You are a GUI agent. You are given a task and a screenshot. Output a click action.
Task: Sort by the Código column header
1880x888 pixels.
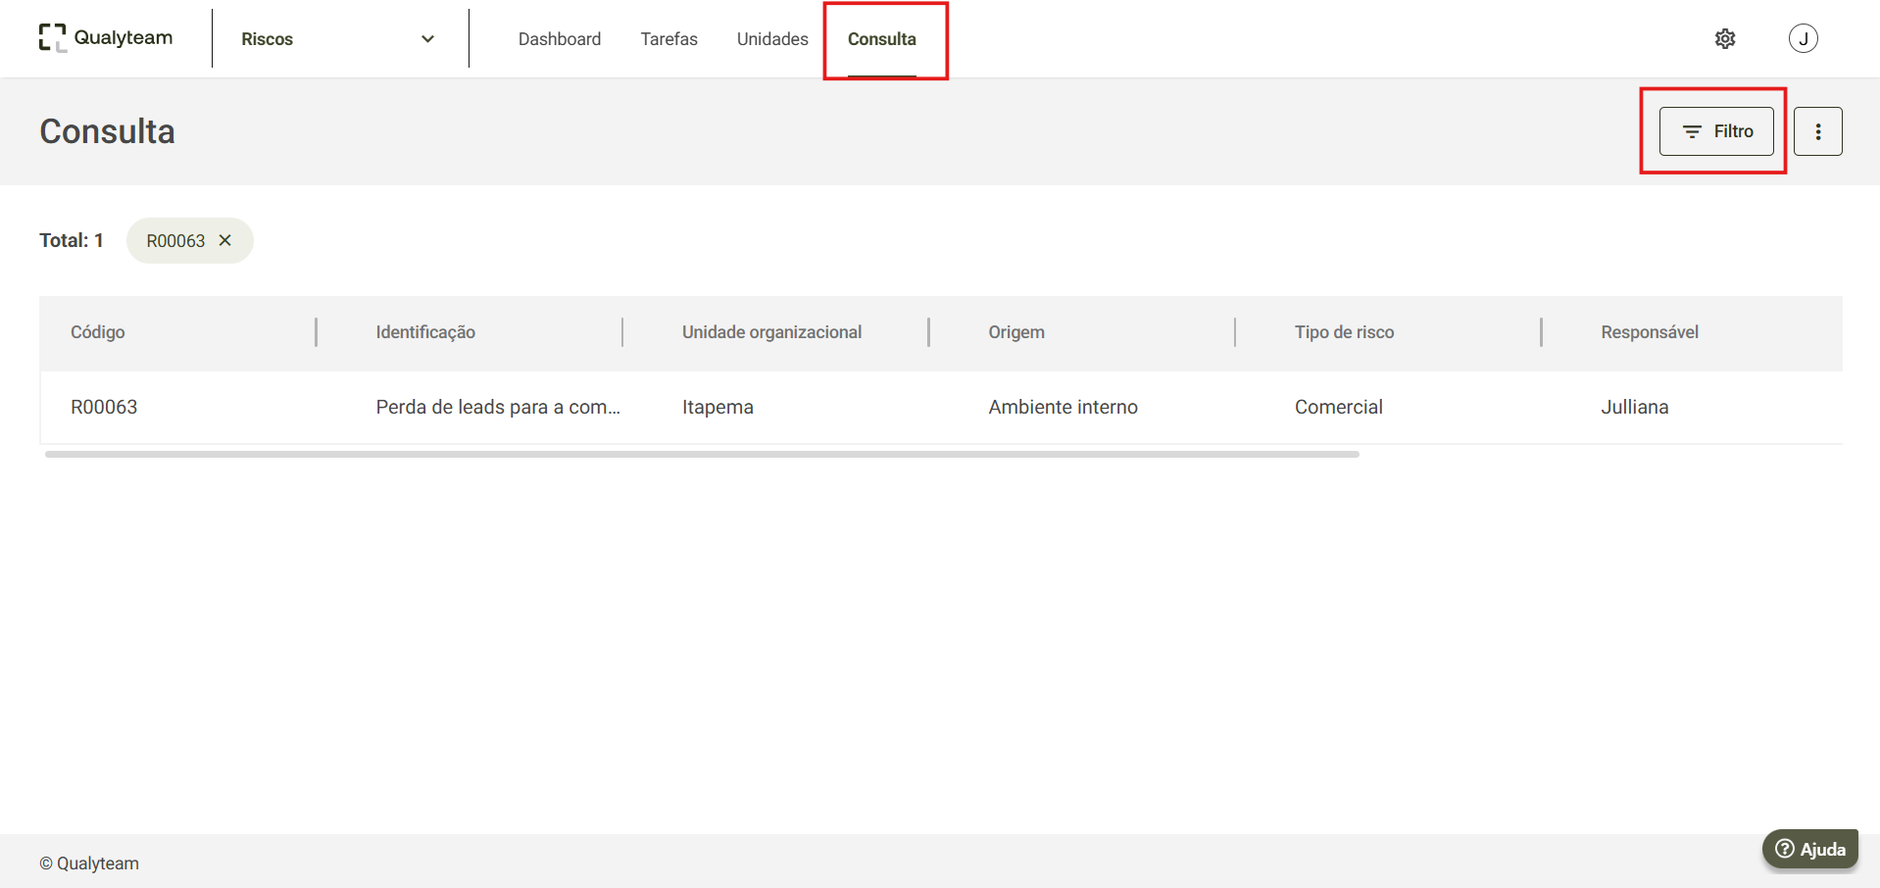click(x=98, y=332)
